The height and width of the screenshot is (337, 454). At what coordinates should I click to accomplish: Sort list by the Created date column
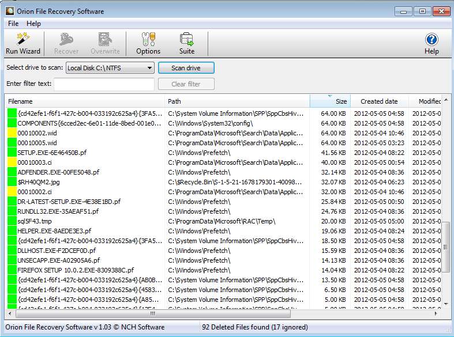pos(379,101)
